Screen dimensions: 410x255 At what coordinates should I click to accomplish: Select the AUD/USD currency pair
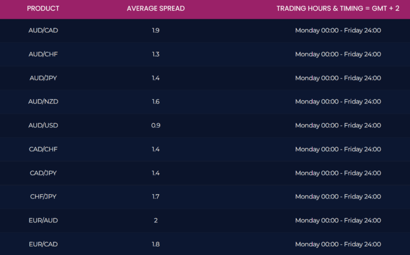click(43, 125)
